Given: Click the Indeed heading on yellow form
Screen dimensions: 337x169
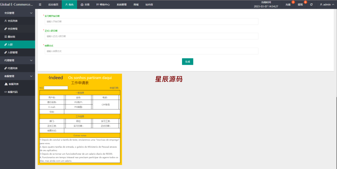Looking at the screenshot, I should [x=55, y=78].
